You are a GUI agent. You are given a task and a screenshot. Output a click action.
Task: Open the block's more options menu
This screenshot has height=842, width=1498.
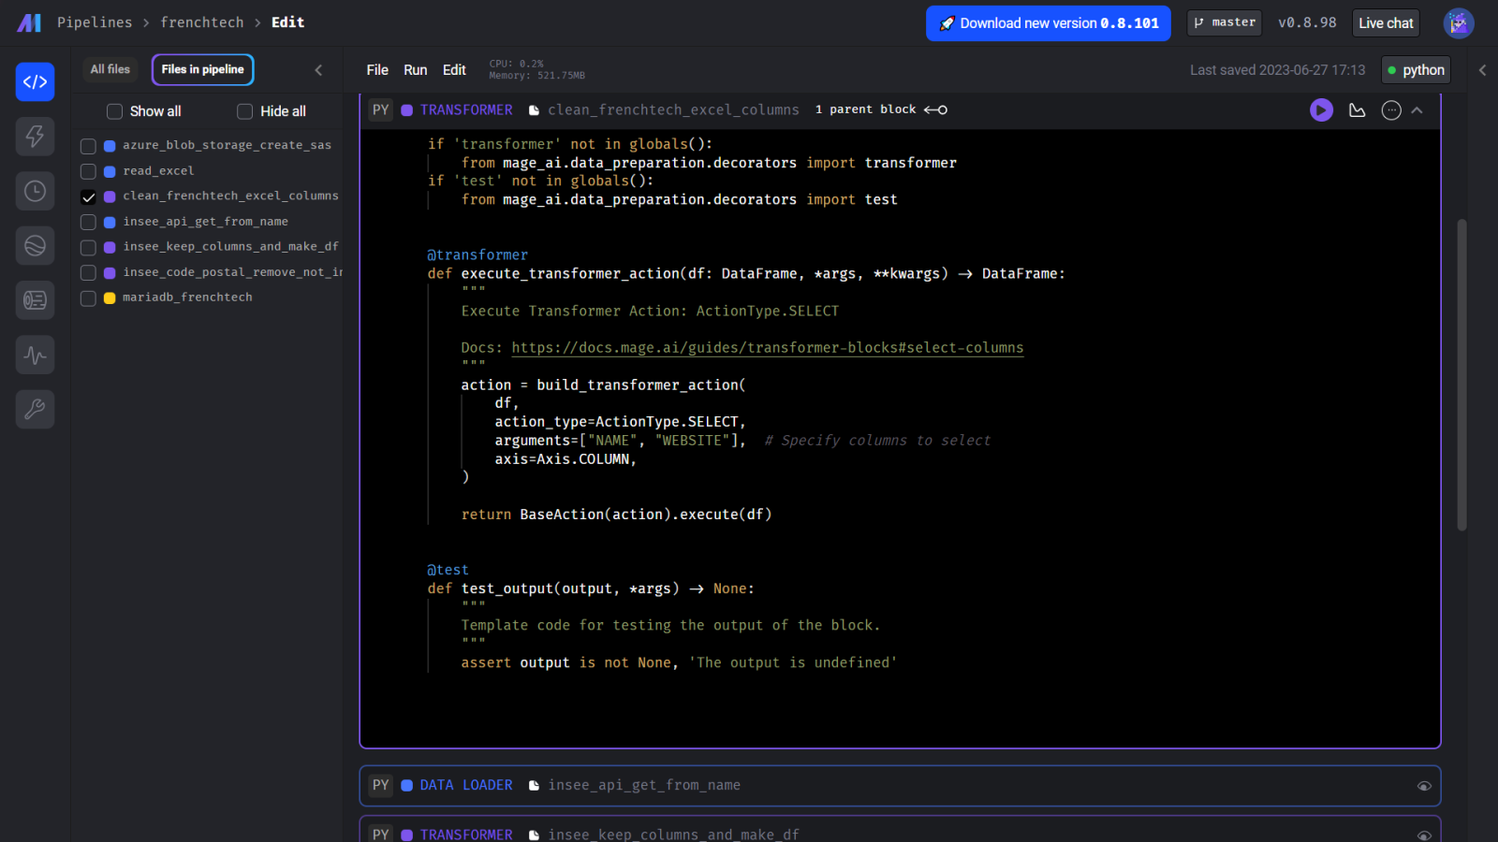pos(1391,110)
